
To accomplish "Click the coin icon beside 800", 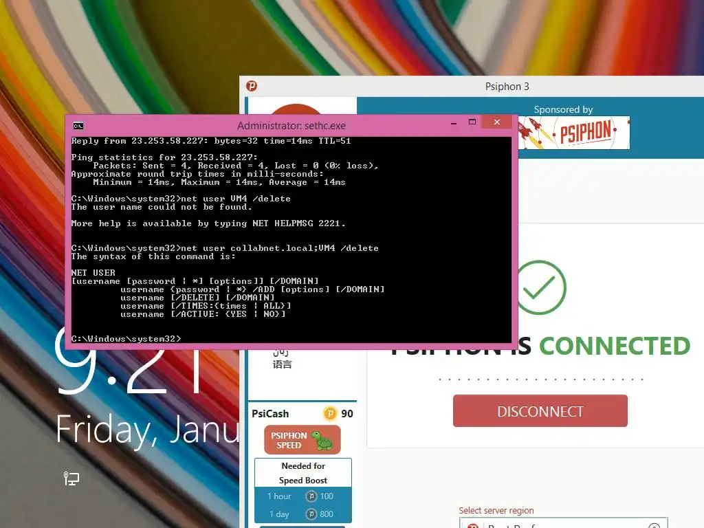I will point(311,514).
